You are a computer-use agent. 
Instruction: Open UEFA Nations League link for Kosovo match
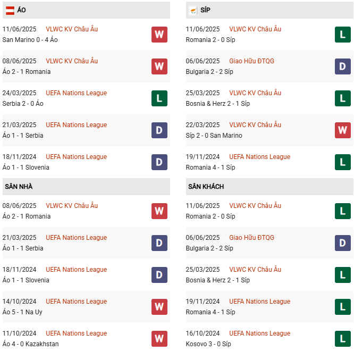tap(259, 333)
